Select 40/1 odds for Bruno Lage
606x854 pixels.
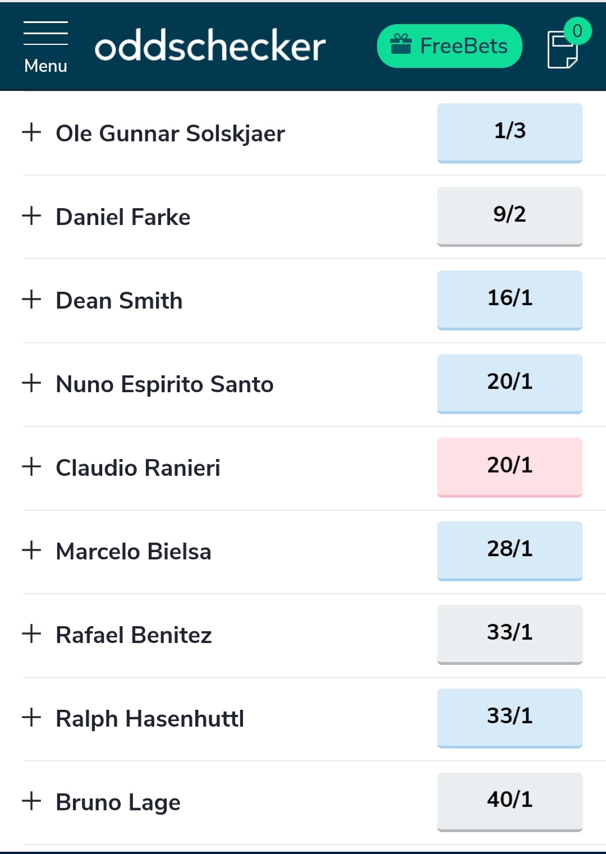pyautogui.click(x=509, y=802)
